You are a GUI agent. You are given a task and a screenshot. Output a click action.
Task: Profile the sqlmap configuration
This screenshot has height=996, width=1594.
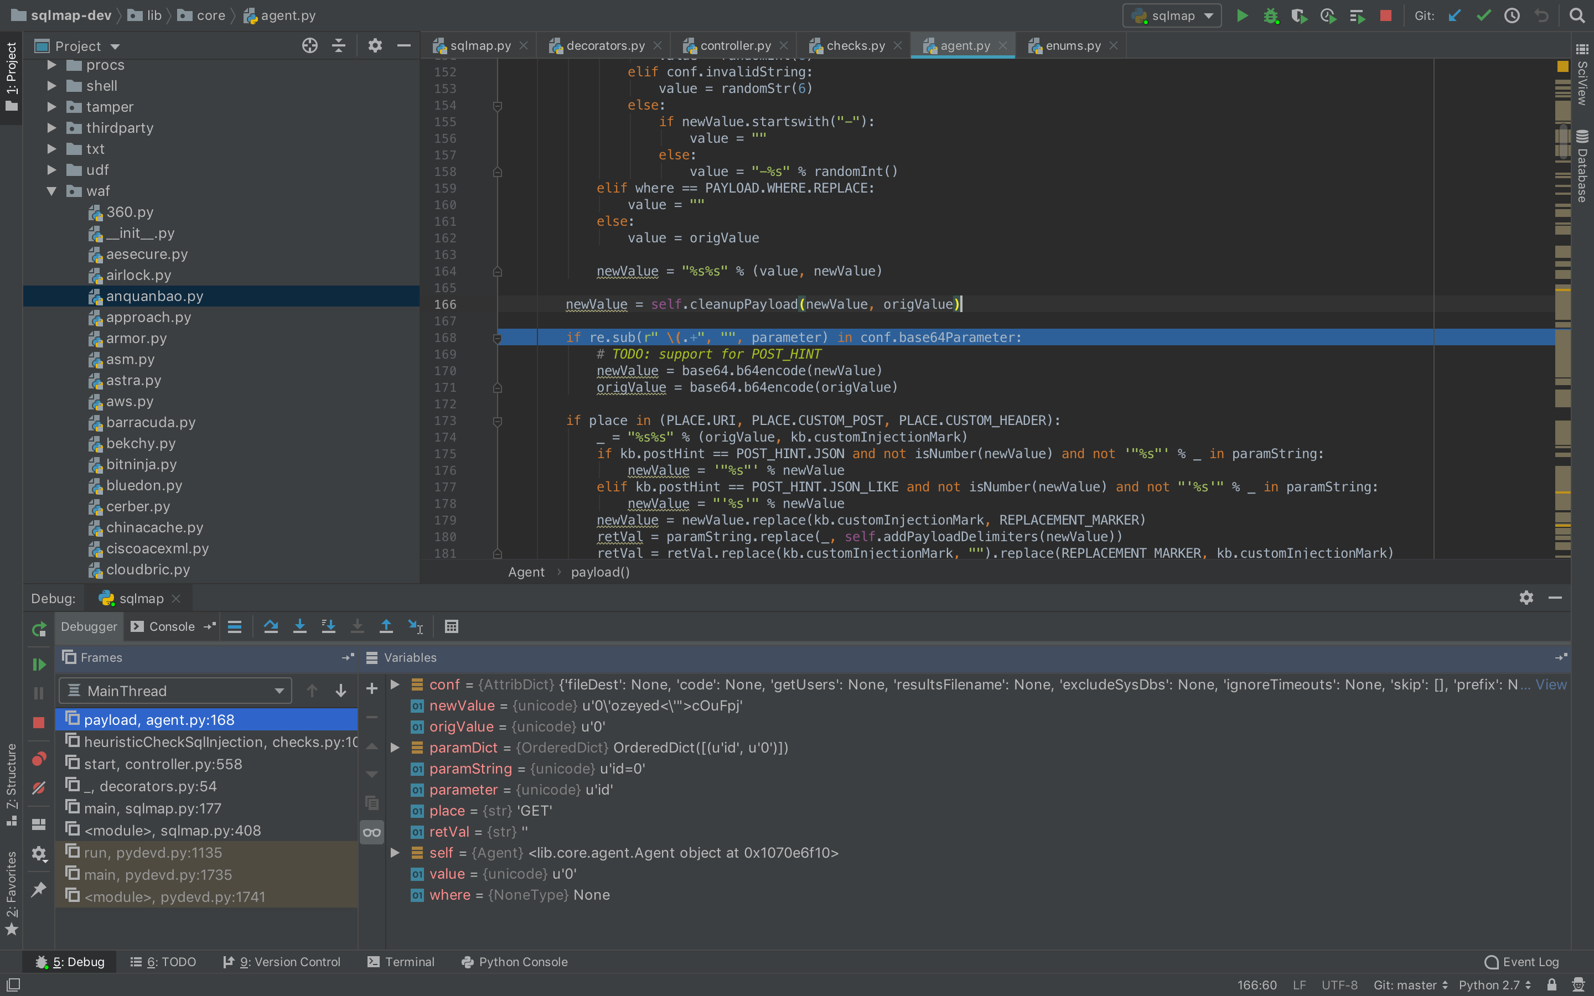click(1328, 15)
